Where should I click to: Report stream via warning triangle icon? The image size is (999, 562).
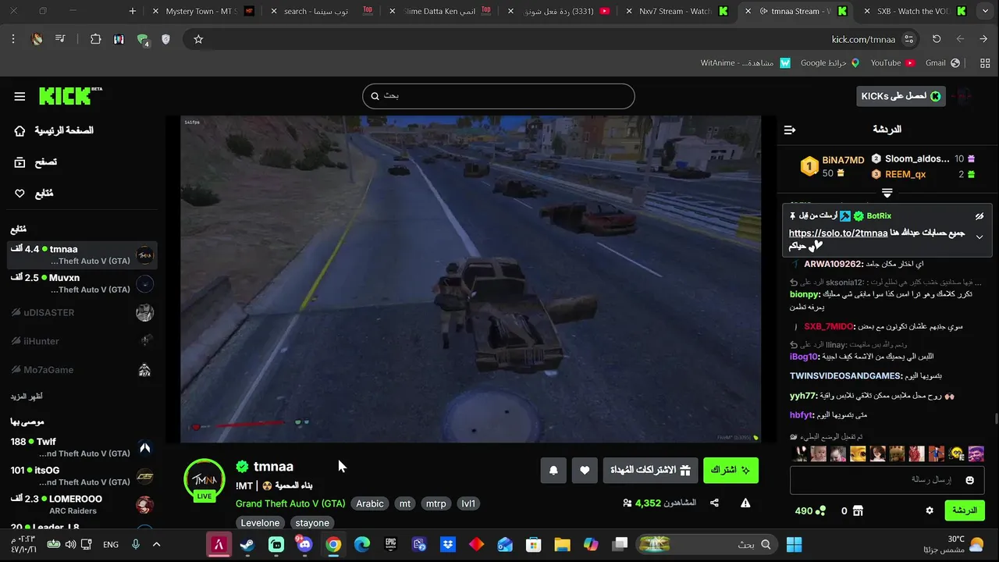(745, 503)
